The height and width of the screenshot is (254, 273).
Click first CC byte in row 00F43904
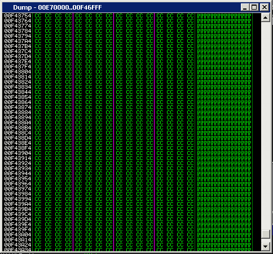point(38,153)
